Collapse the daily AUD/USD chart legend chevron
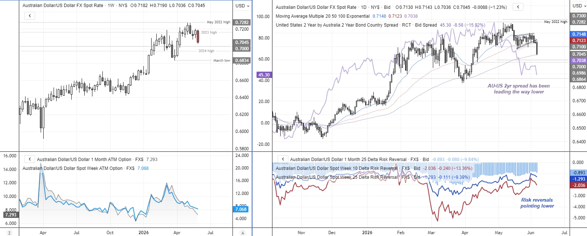Screen dimensions: 587x236 tap(518, 7)
